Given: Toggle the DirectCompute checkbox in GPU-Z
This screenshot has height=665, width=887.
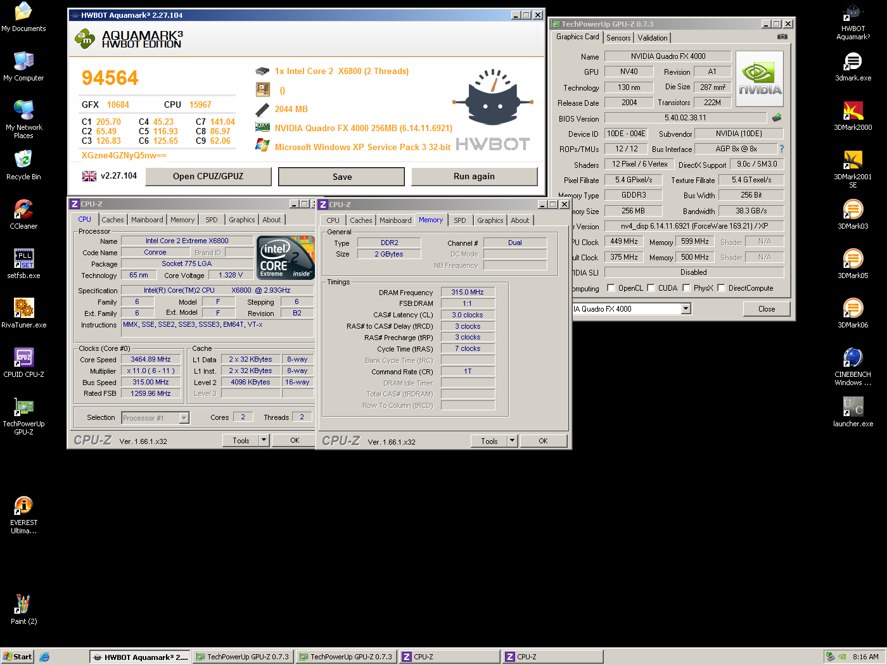Looking at the screenshot, I should 721,288.
